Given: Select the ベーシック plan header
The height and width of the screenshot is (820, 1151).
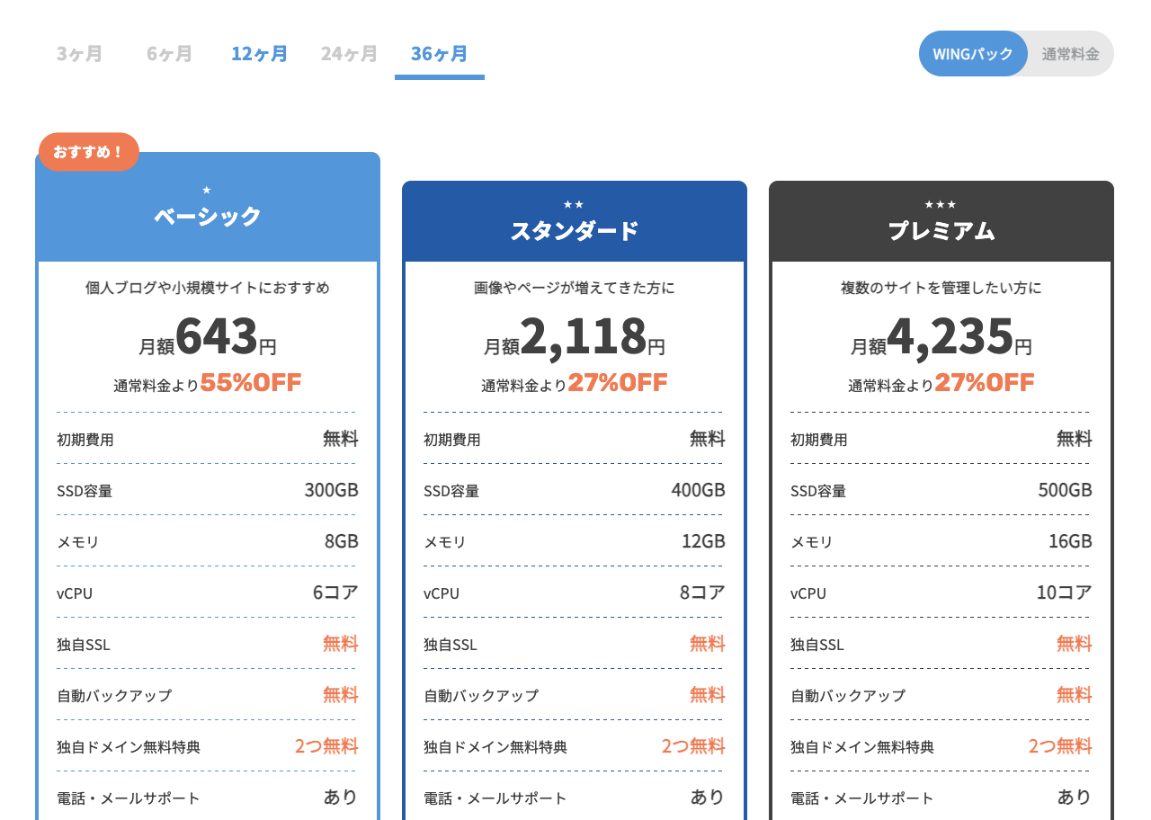Looking at the screenshot, I should point(207,217).
